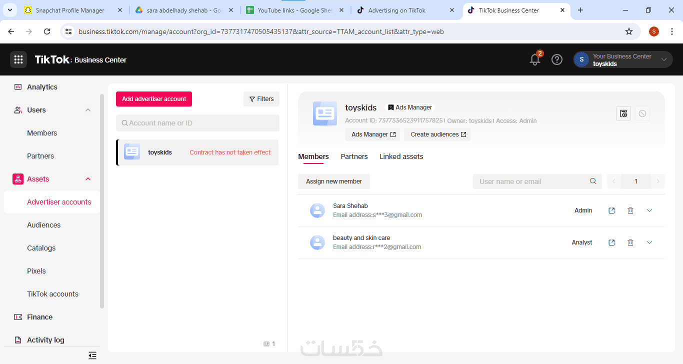This screenshot has height=364, width=683.
Task: Open beauty and skin care member link icon
Action: [611, 242]
